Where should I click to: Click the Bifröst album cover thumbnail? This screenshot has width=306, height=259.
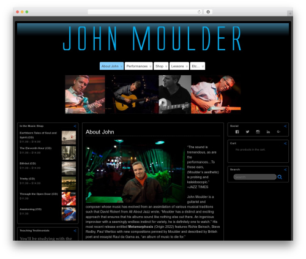69,168
